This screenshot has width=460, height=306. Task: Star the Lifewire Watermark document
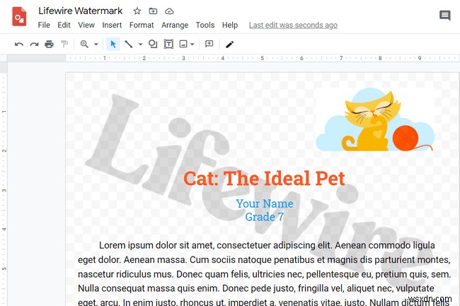pos(137,11)
